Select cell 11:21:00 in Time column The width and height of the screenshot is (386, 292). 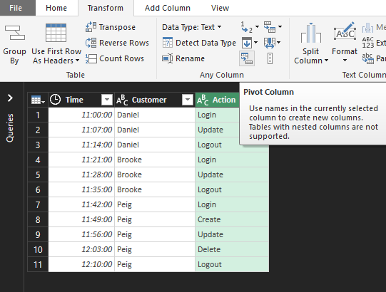coord(81,160)
